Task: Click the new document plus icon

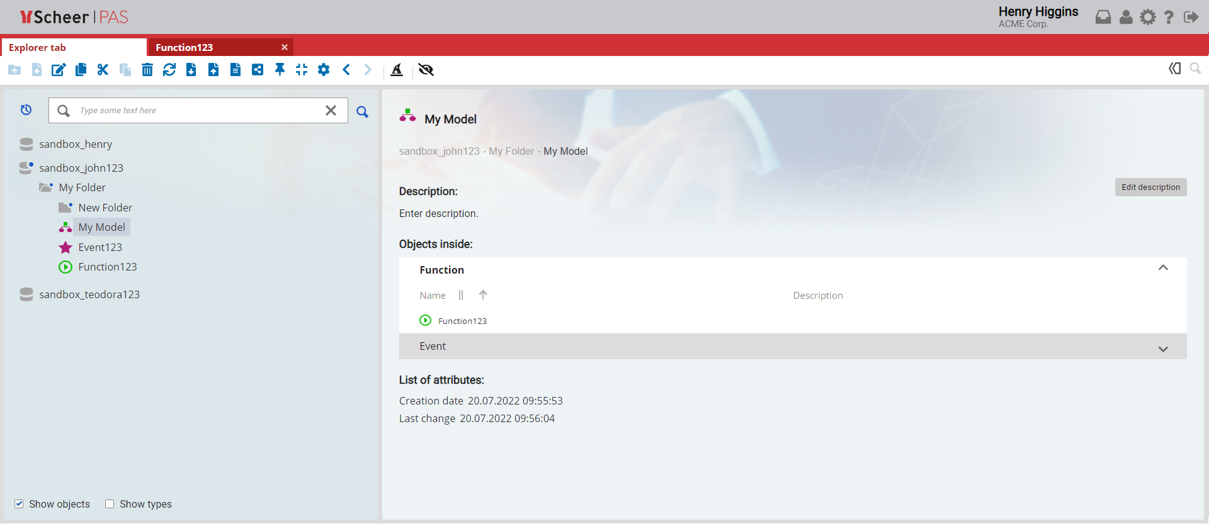Action: [37, 70]
